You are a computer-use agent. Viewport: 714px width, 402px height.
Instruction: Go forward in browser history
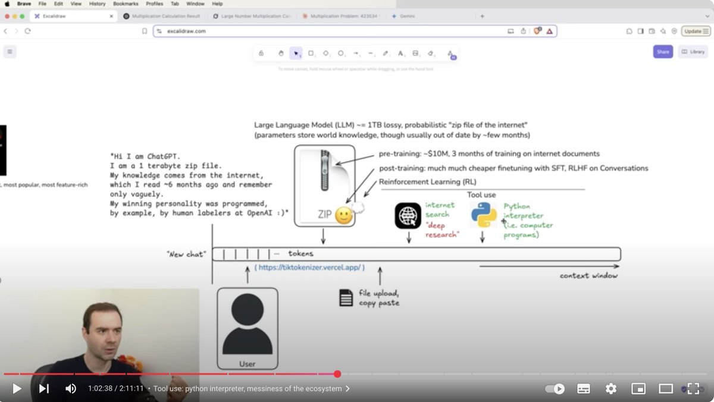point(16,31)
